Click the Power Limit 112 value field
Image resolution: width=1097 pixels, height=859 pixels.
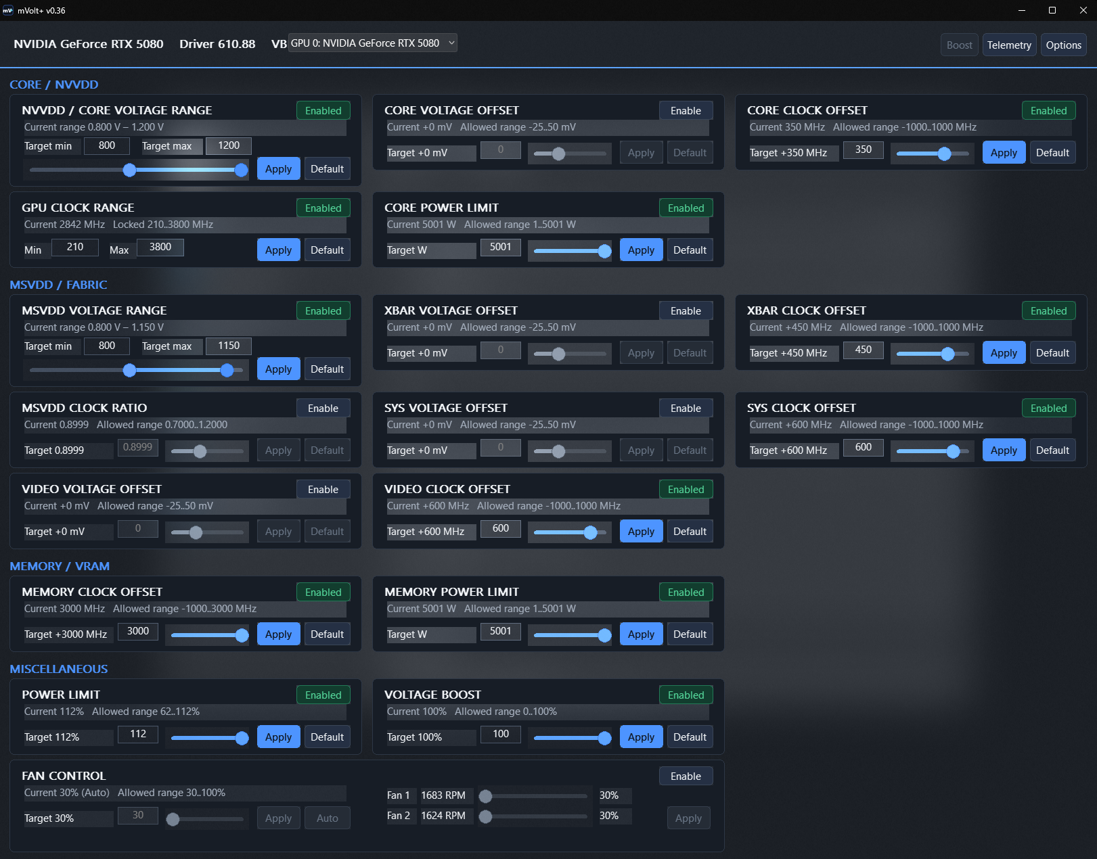click(138, 734)
